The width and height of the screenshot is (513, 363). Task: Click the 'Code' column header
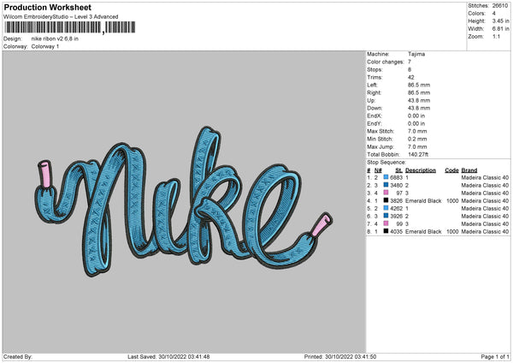click(451, 170)
